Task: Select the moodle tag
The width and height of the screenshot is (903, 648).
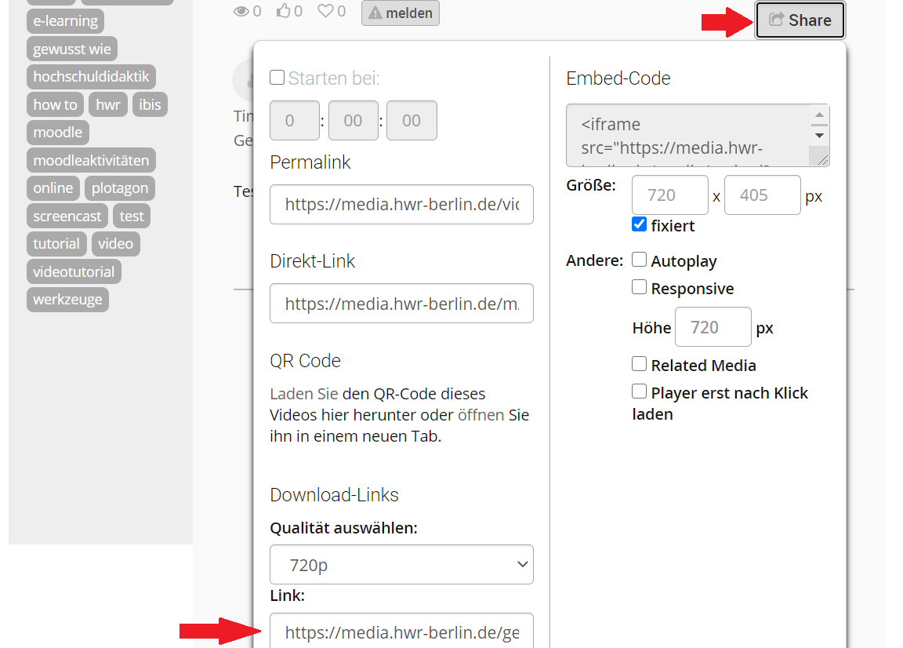Action: pyautogui.click(x=57, y=132)
